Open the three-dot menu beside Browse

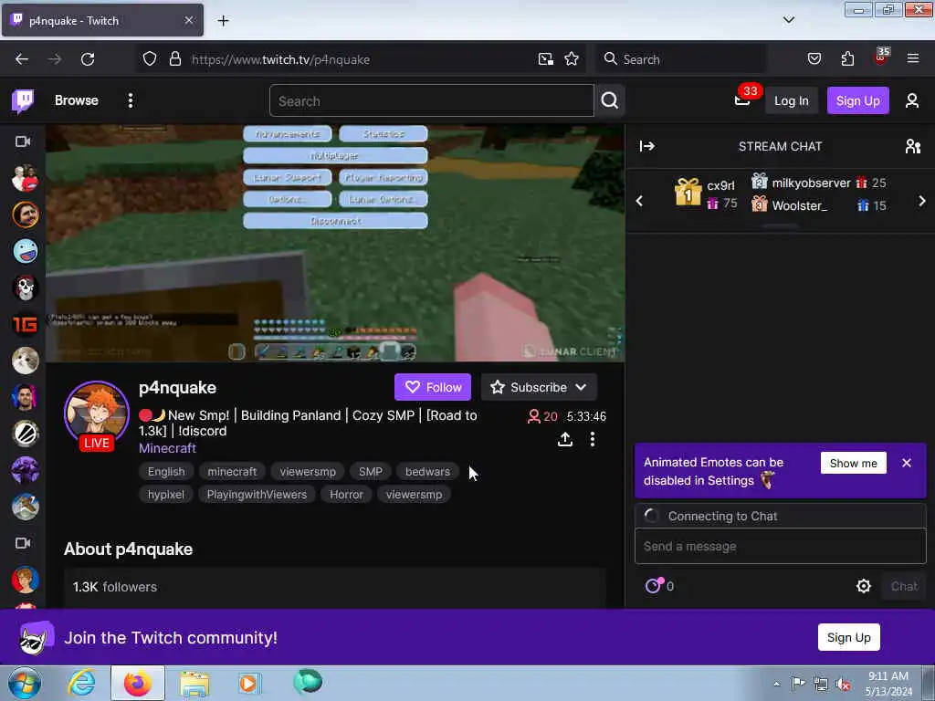pos(130,100)
